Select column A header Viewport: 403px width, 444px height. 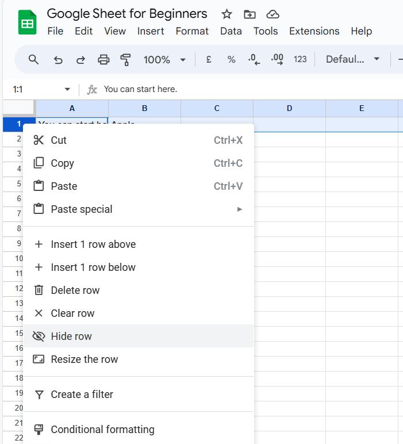pos(72,109)
